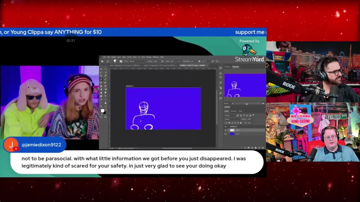The width and height of the screenshot is (360, 202).
Task: Expand the collapsed Brushes panel header
Action: (227, 107)
